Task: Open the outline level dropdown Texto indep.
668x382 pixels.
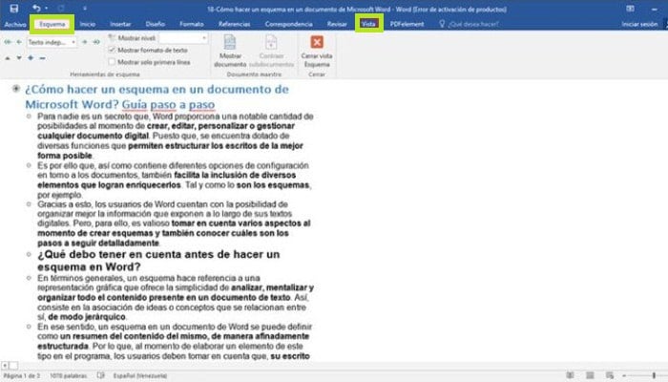Action: [52, 42]
